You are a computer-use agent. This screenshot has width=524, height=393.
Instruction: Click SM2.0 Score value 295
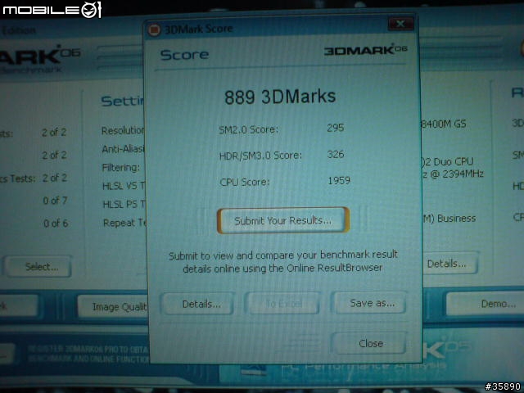(336, 128)
